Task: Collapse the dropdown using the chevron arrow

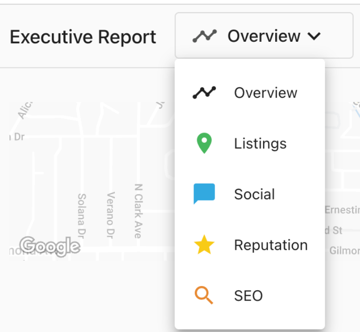Action: (314, 37)
